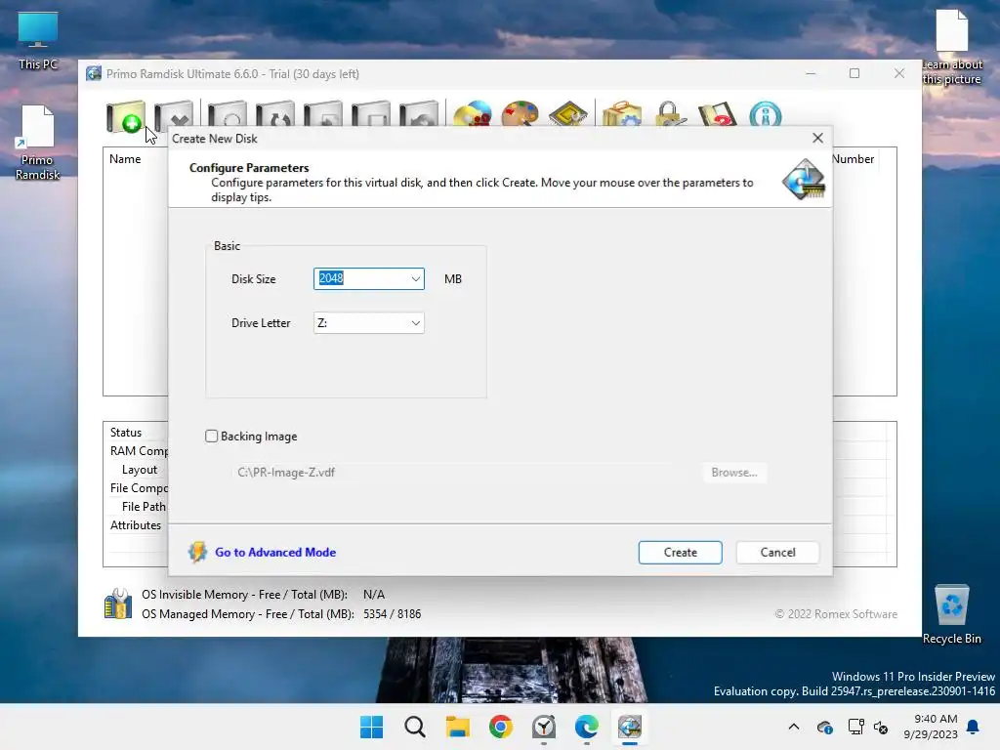This screenshot has width=1000, height=750.
Task: Click Go to Advanced Mode link
Action: [275, 553]
